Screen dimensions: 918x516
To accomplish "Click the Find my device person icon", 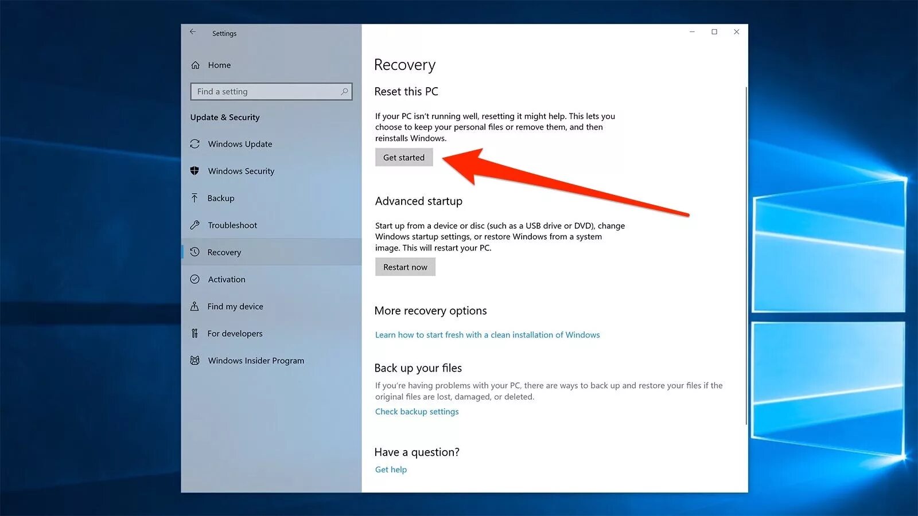I will point(195,306).
